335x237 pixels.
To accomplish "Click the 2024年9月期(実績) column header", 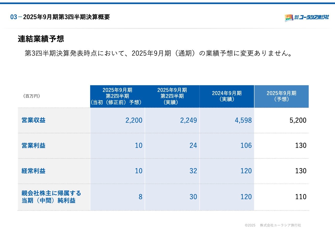I will coord(227,96).
